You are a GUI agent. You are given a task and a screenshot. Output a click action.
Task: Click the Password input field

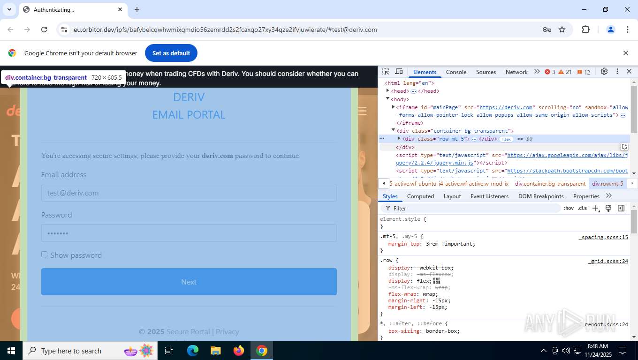(x=189, y=233)
